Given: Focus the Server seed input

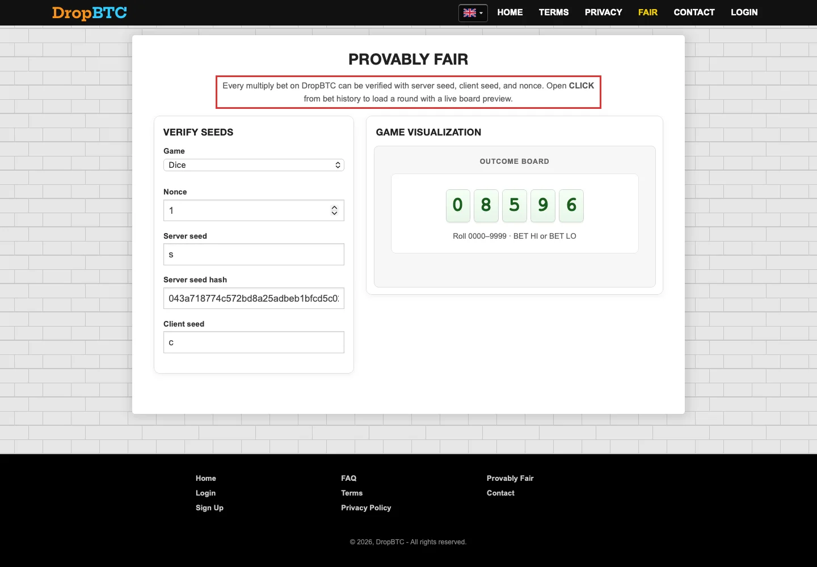Looking at the screenshot, I should (254, 255).
